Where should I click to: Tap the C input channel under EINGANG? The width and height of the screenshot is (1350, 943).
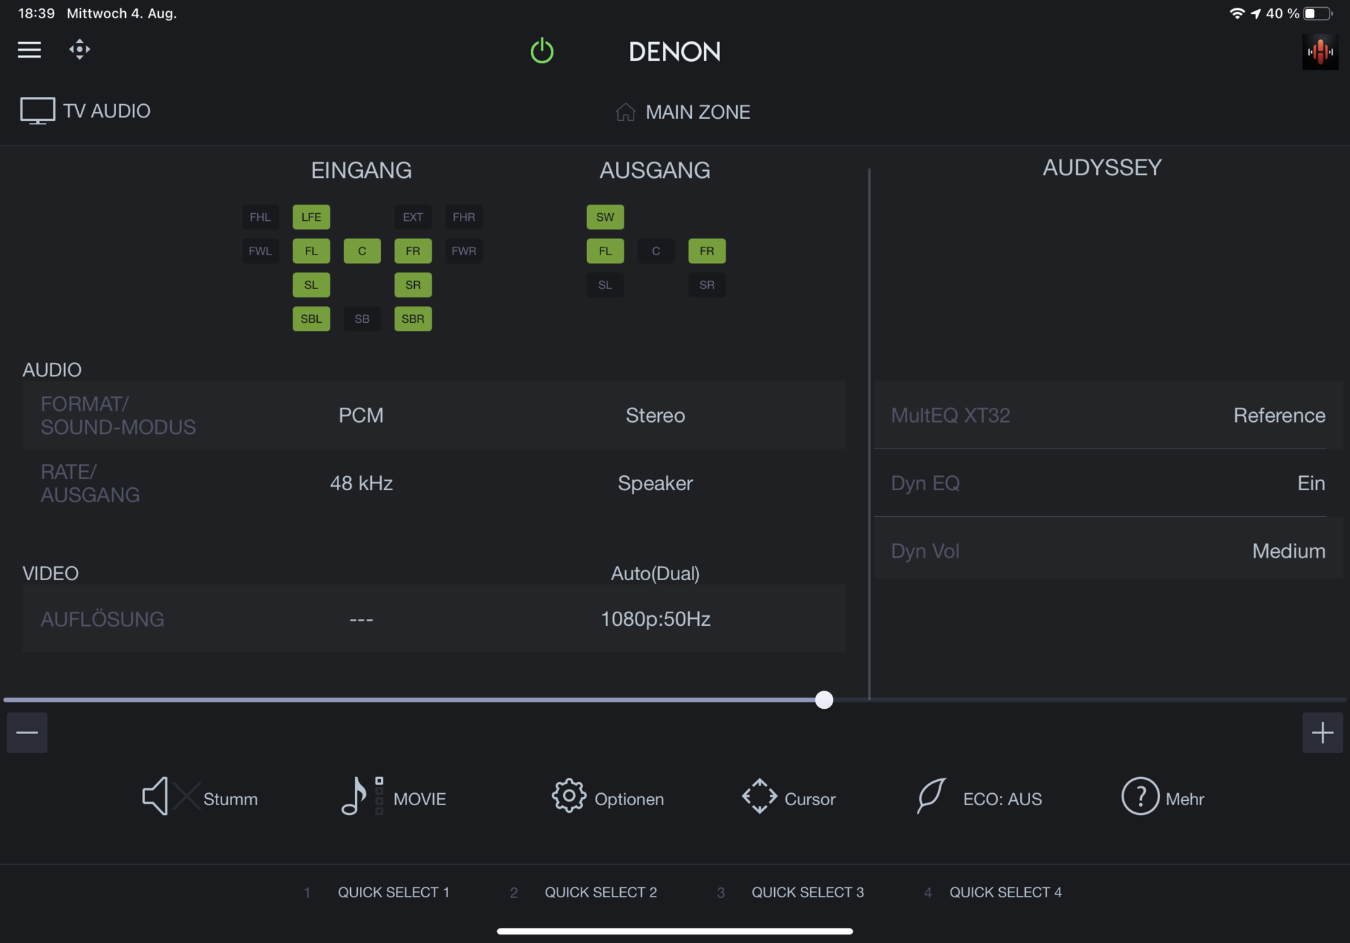(362, 251)
